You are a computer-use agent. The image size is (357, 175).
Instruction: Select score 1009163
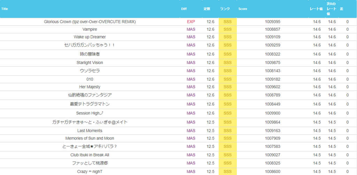(273, 131)
